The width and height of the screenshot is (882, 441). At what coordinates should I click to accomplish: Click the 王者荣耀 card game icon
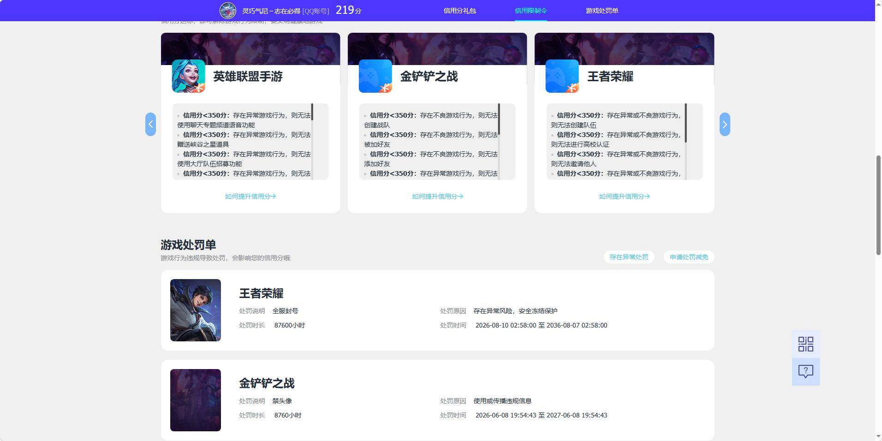pyautogui.click(x=562, y=76)
